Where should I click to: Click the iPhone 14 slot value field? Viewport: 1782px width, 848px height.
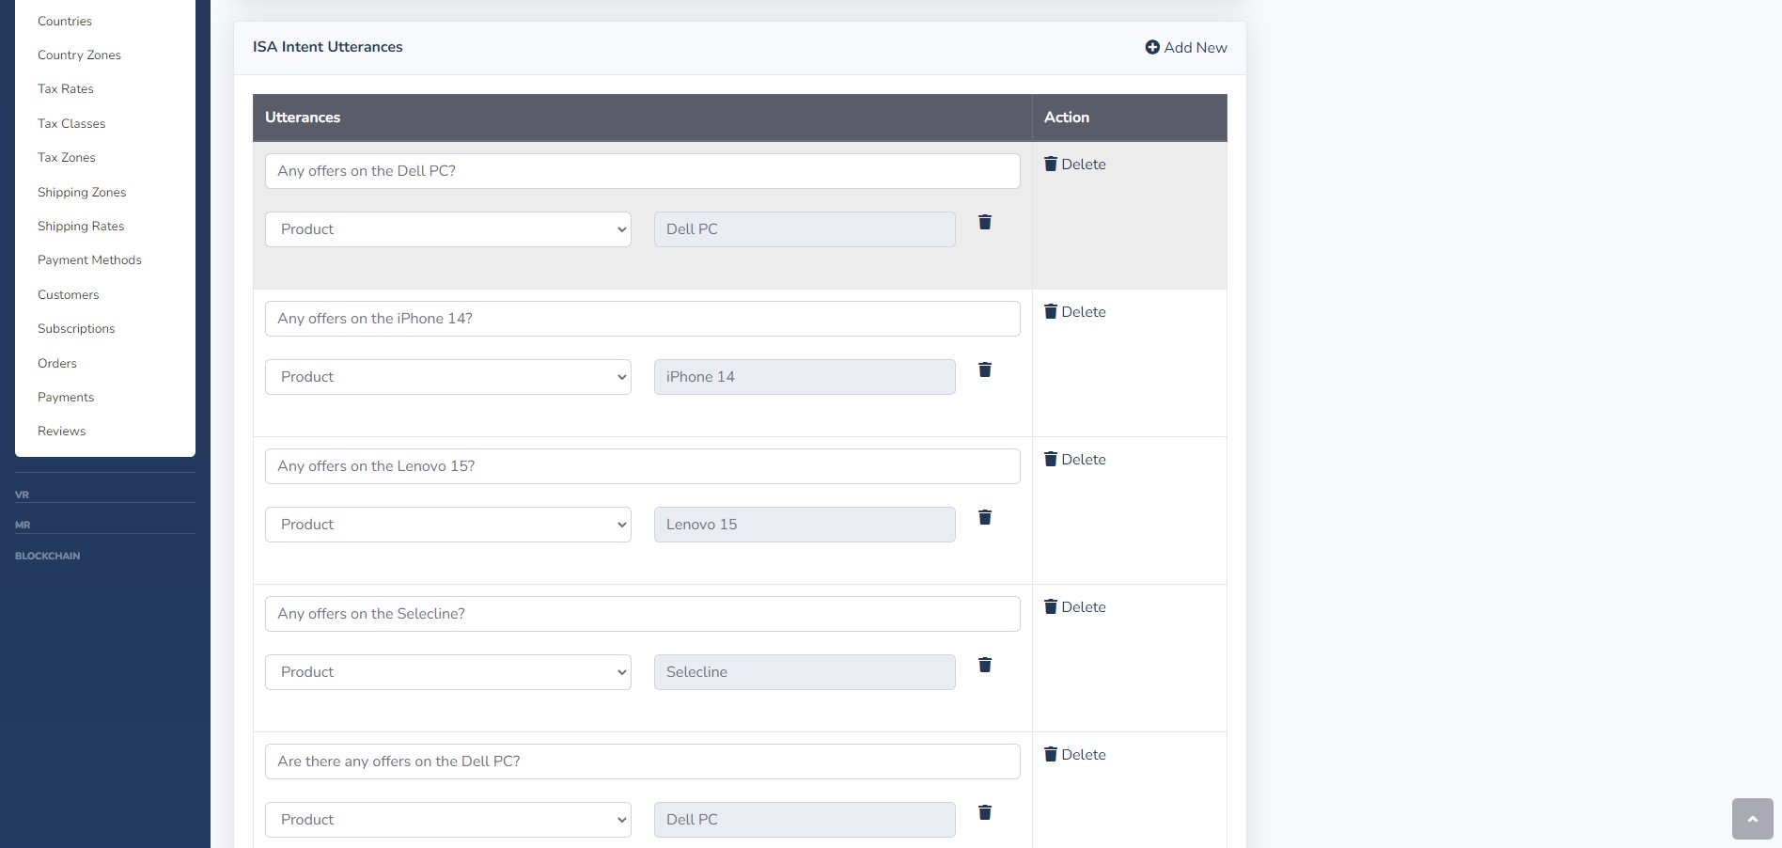tap(805, 377)
